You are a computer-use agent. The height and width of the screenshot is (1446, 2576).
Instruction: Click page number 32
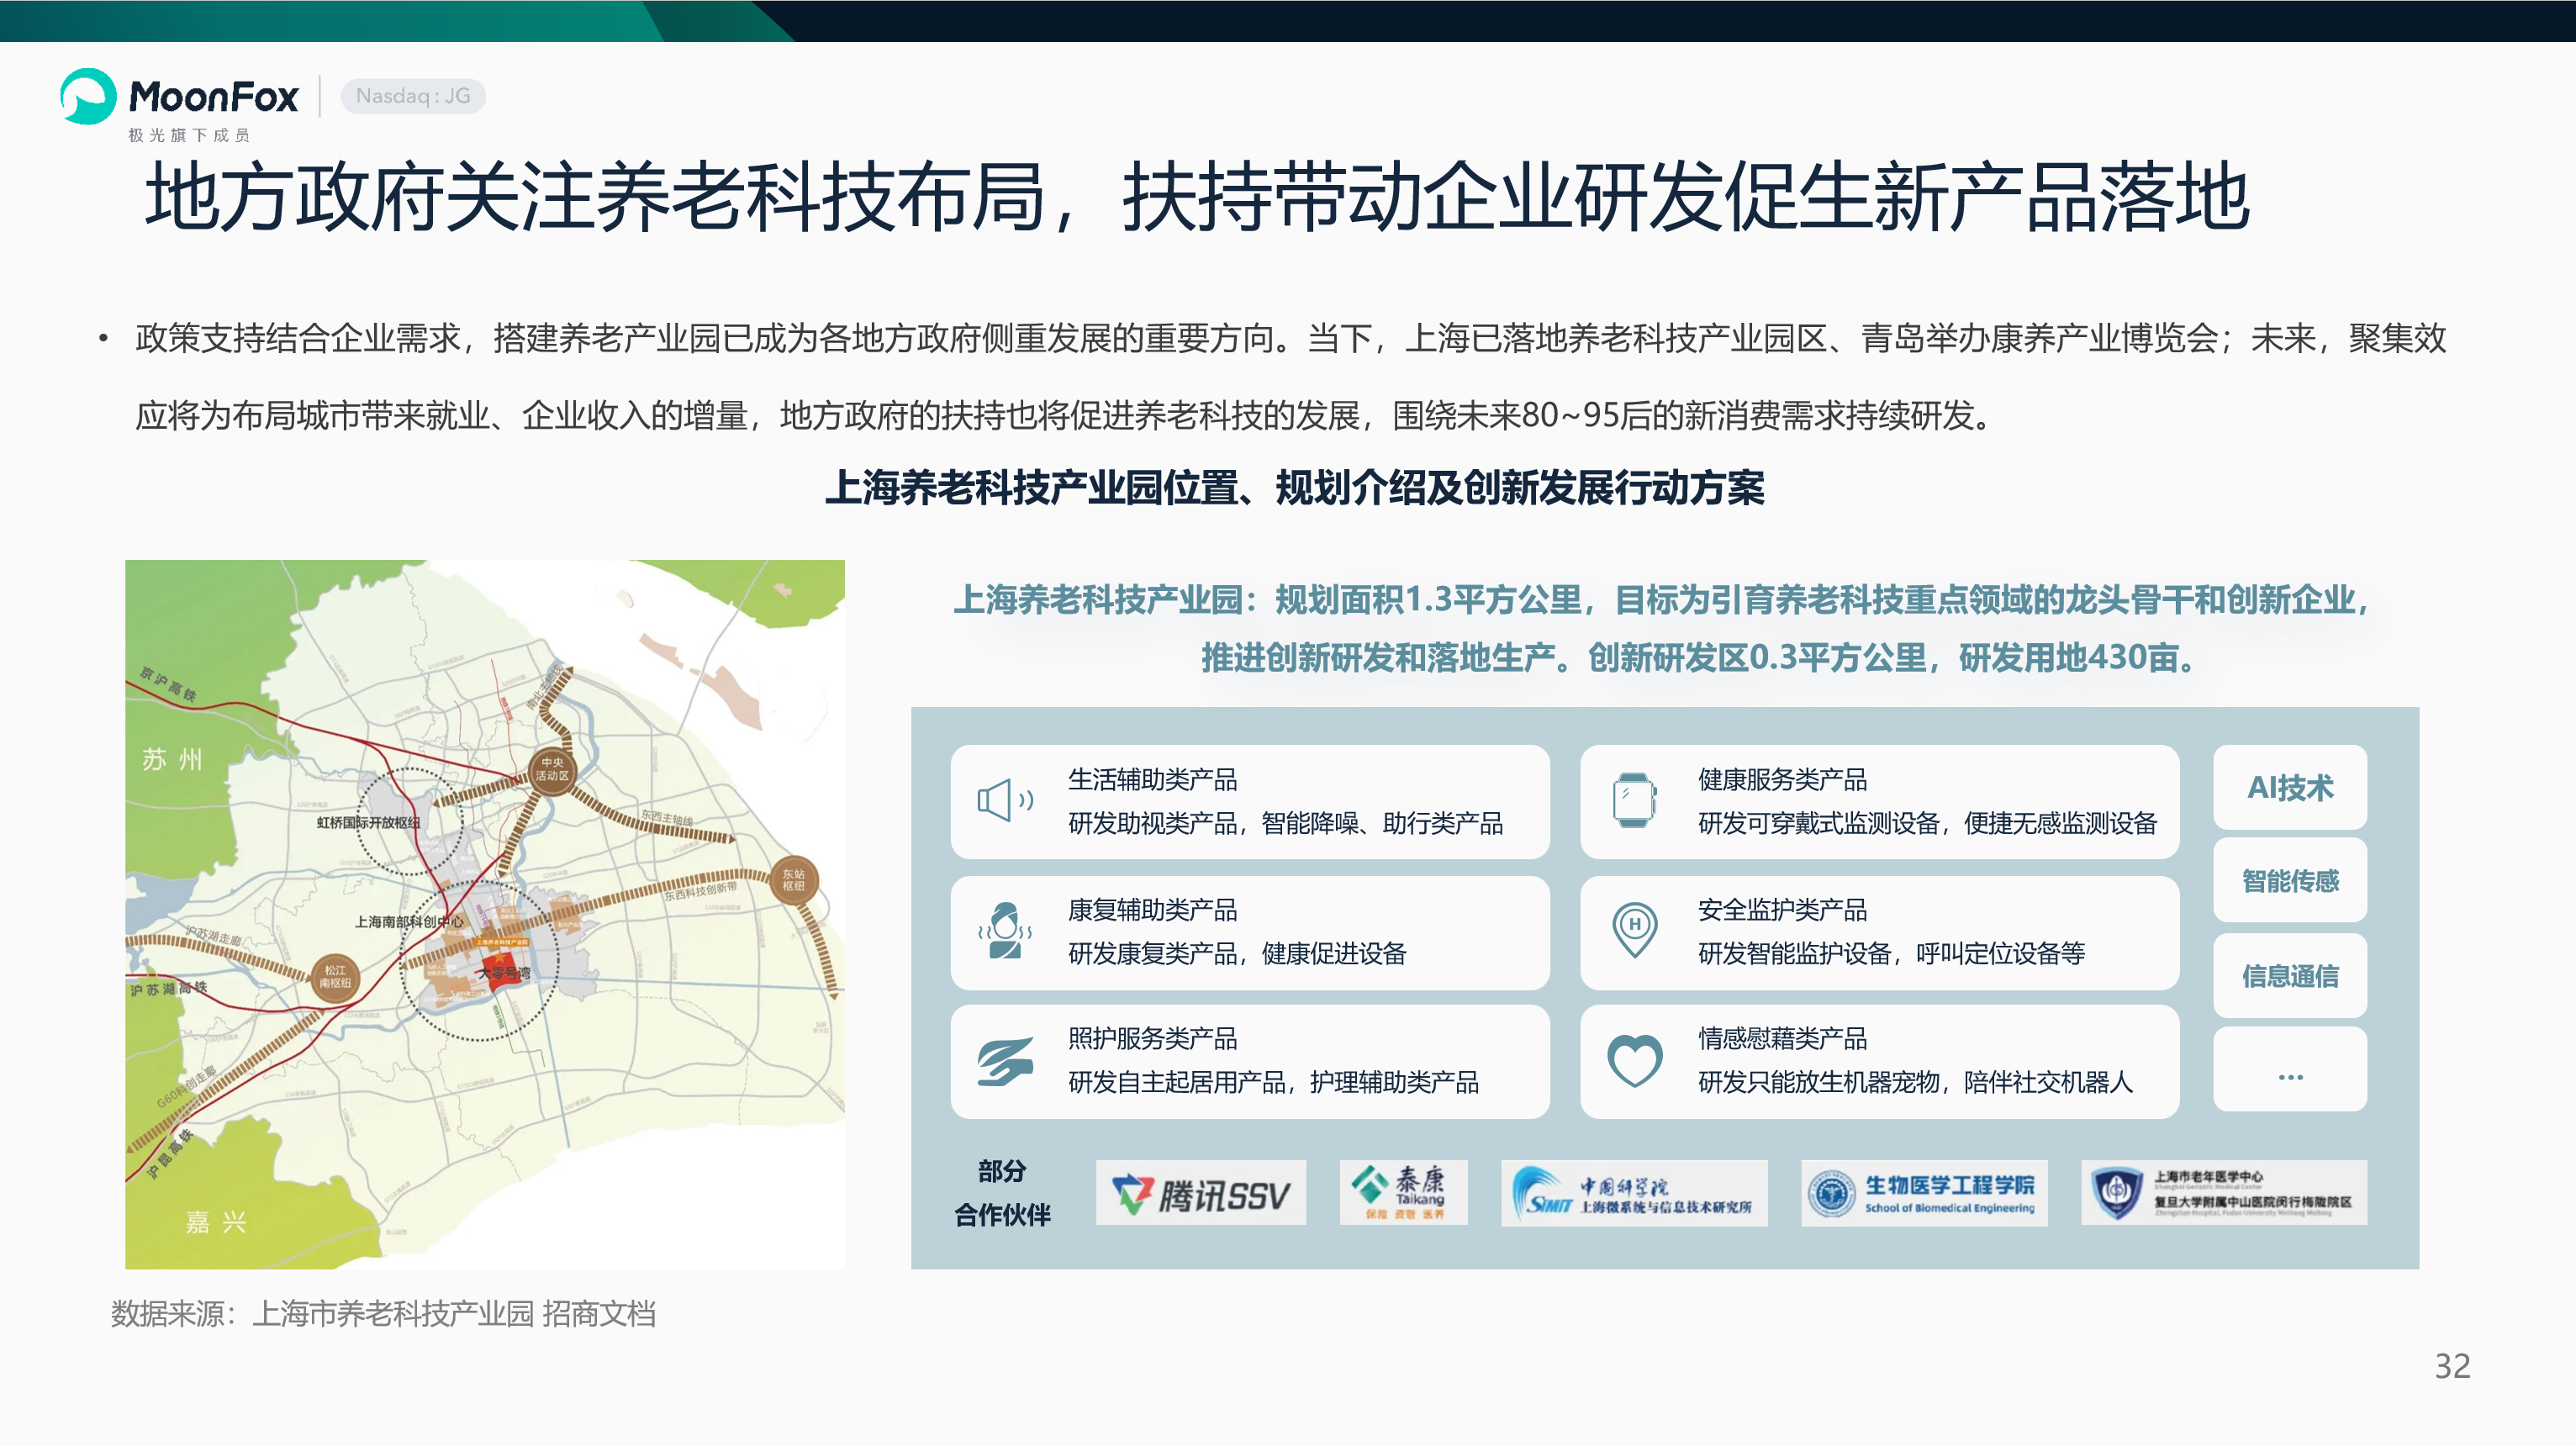(x=2452, y=1366)
